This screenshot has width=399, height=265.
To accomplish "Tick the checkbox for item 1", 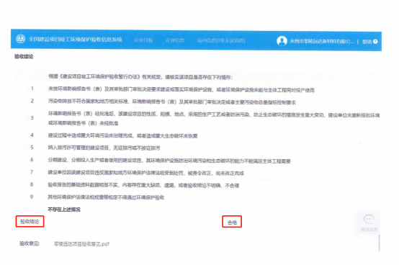I will (x=27, y=89).
